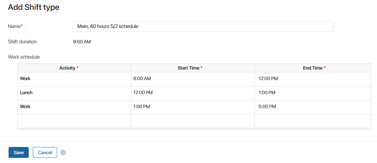Image resolution: width=377 pixels, height=163 pixels.
Task: Edit the Name input field
Action: point(203,26)
